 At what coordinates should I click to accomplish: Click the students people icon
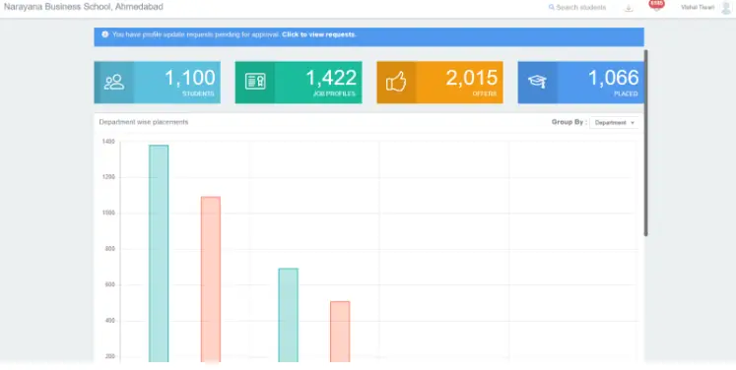[114, 82]
